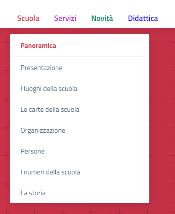Click the purple Servizi nav label

(x=65, y=18)
